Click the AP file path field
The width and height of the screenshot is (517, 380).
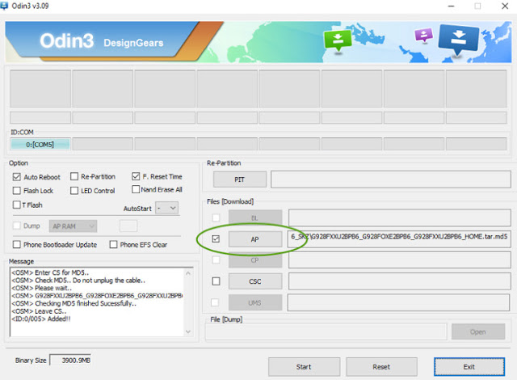399,239
